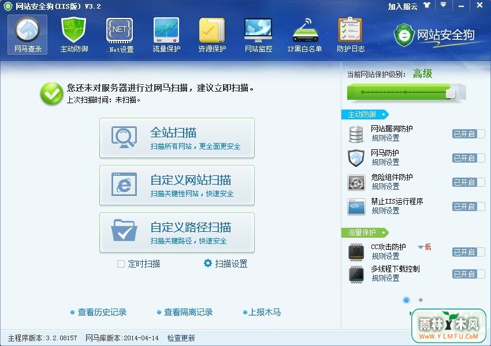Click the folder icon for 自定义路径扫描
This screenshot has width=491, height=346.
tap(124, 231)
